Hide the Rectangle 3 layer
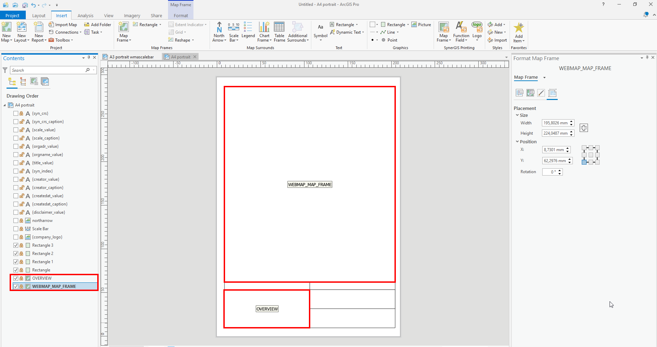 (16, 245)
